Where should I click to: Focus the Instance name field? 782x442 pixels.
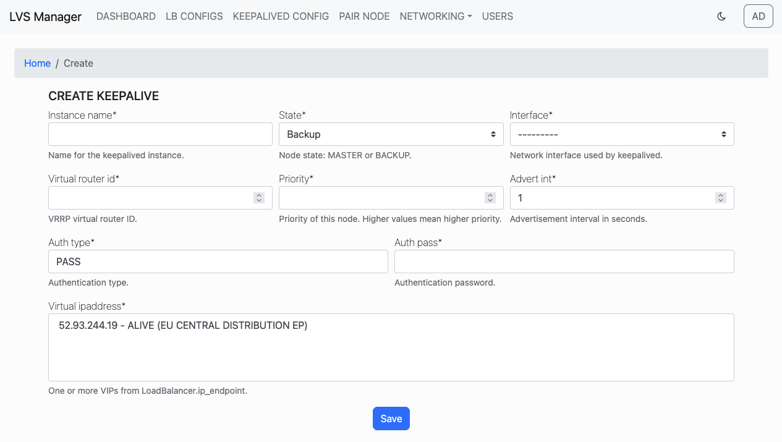point(160,134)
